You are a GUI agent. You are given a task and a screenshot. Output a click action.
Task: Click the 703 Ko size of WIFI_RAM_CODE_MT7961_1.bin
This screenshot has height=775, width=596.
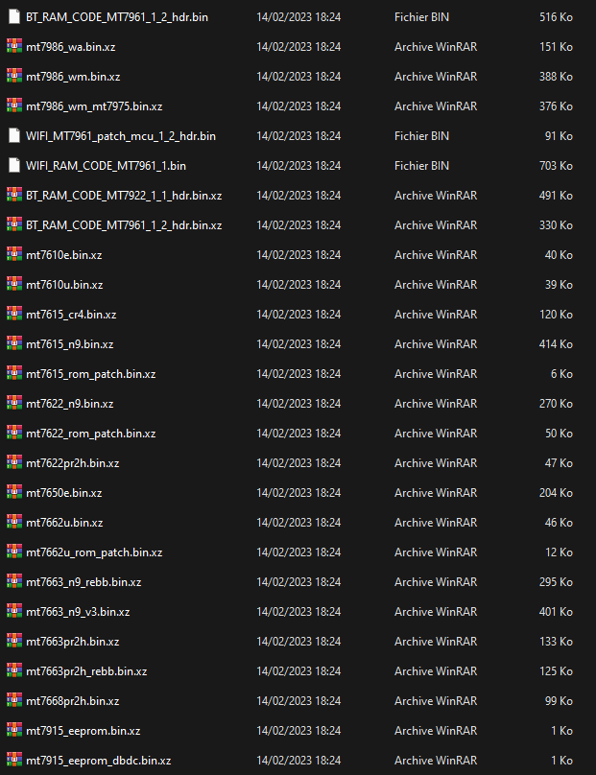(557, 166)
